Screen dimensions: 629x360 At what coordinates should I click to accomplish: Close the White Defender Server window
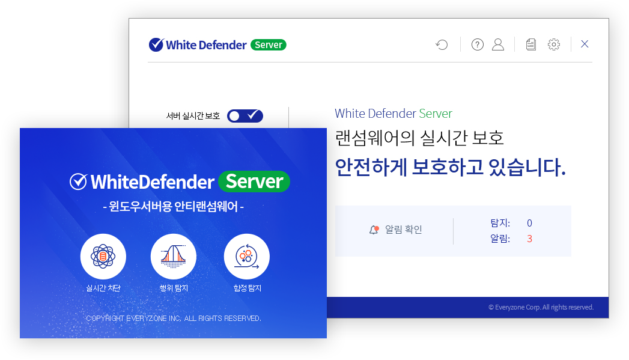(585, 44)
